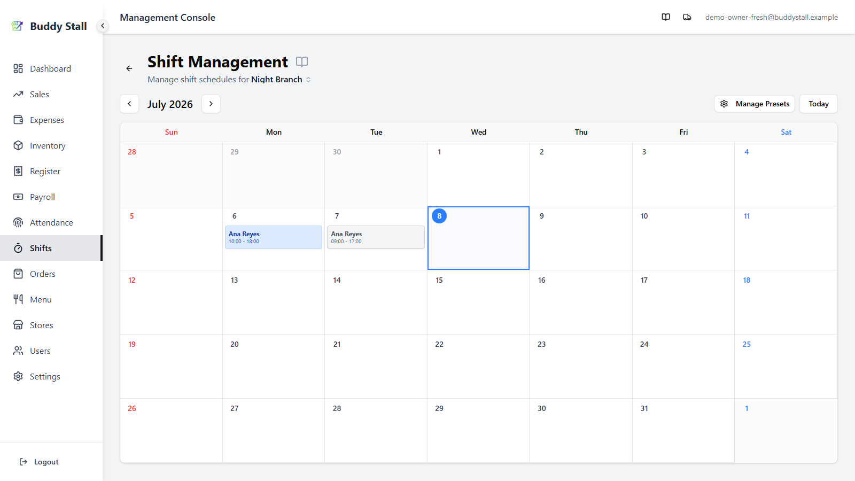Navigate to Attendance page
Viewport: 855px width, 481px height.
tap(51, 222)
